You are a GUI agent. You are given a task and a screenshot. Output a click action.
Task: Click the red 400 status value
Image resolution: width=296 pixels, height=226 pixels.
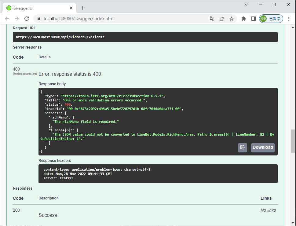(x=68, y=104)
